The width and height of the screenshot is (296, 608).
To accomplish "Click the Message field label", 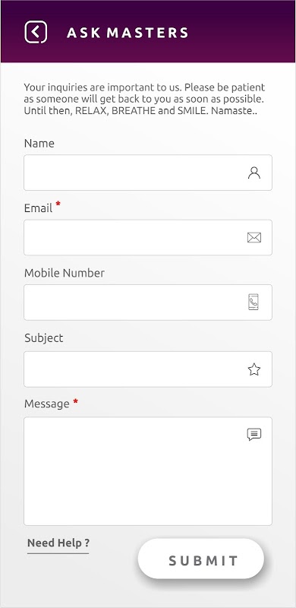I will click(47, 404).
